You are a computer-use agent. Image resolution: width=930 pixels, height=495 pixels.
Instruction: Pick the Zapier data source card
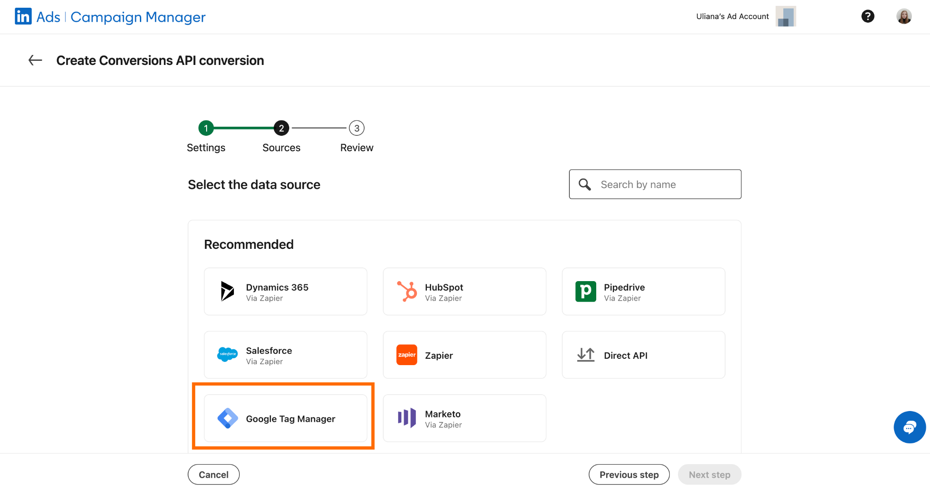[x=465, y=355]
